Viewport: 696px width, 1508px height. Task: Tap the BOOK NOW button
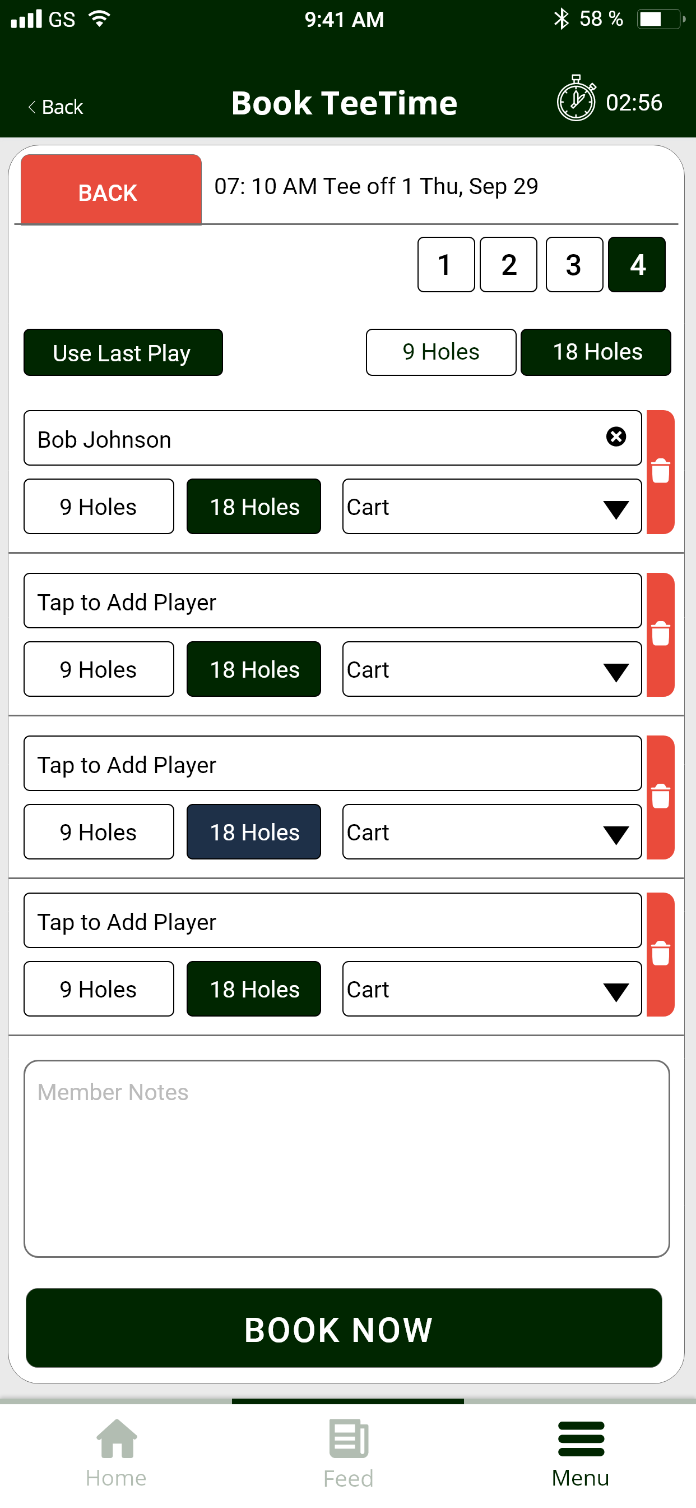(x=344, y=1328)
